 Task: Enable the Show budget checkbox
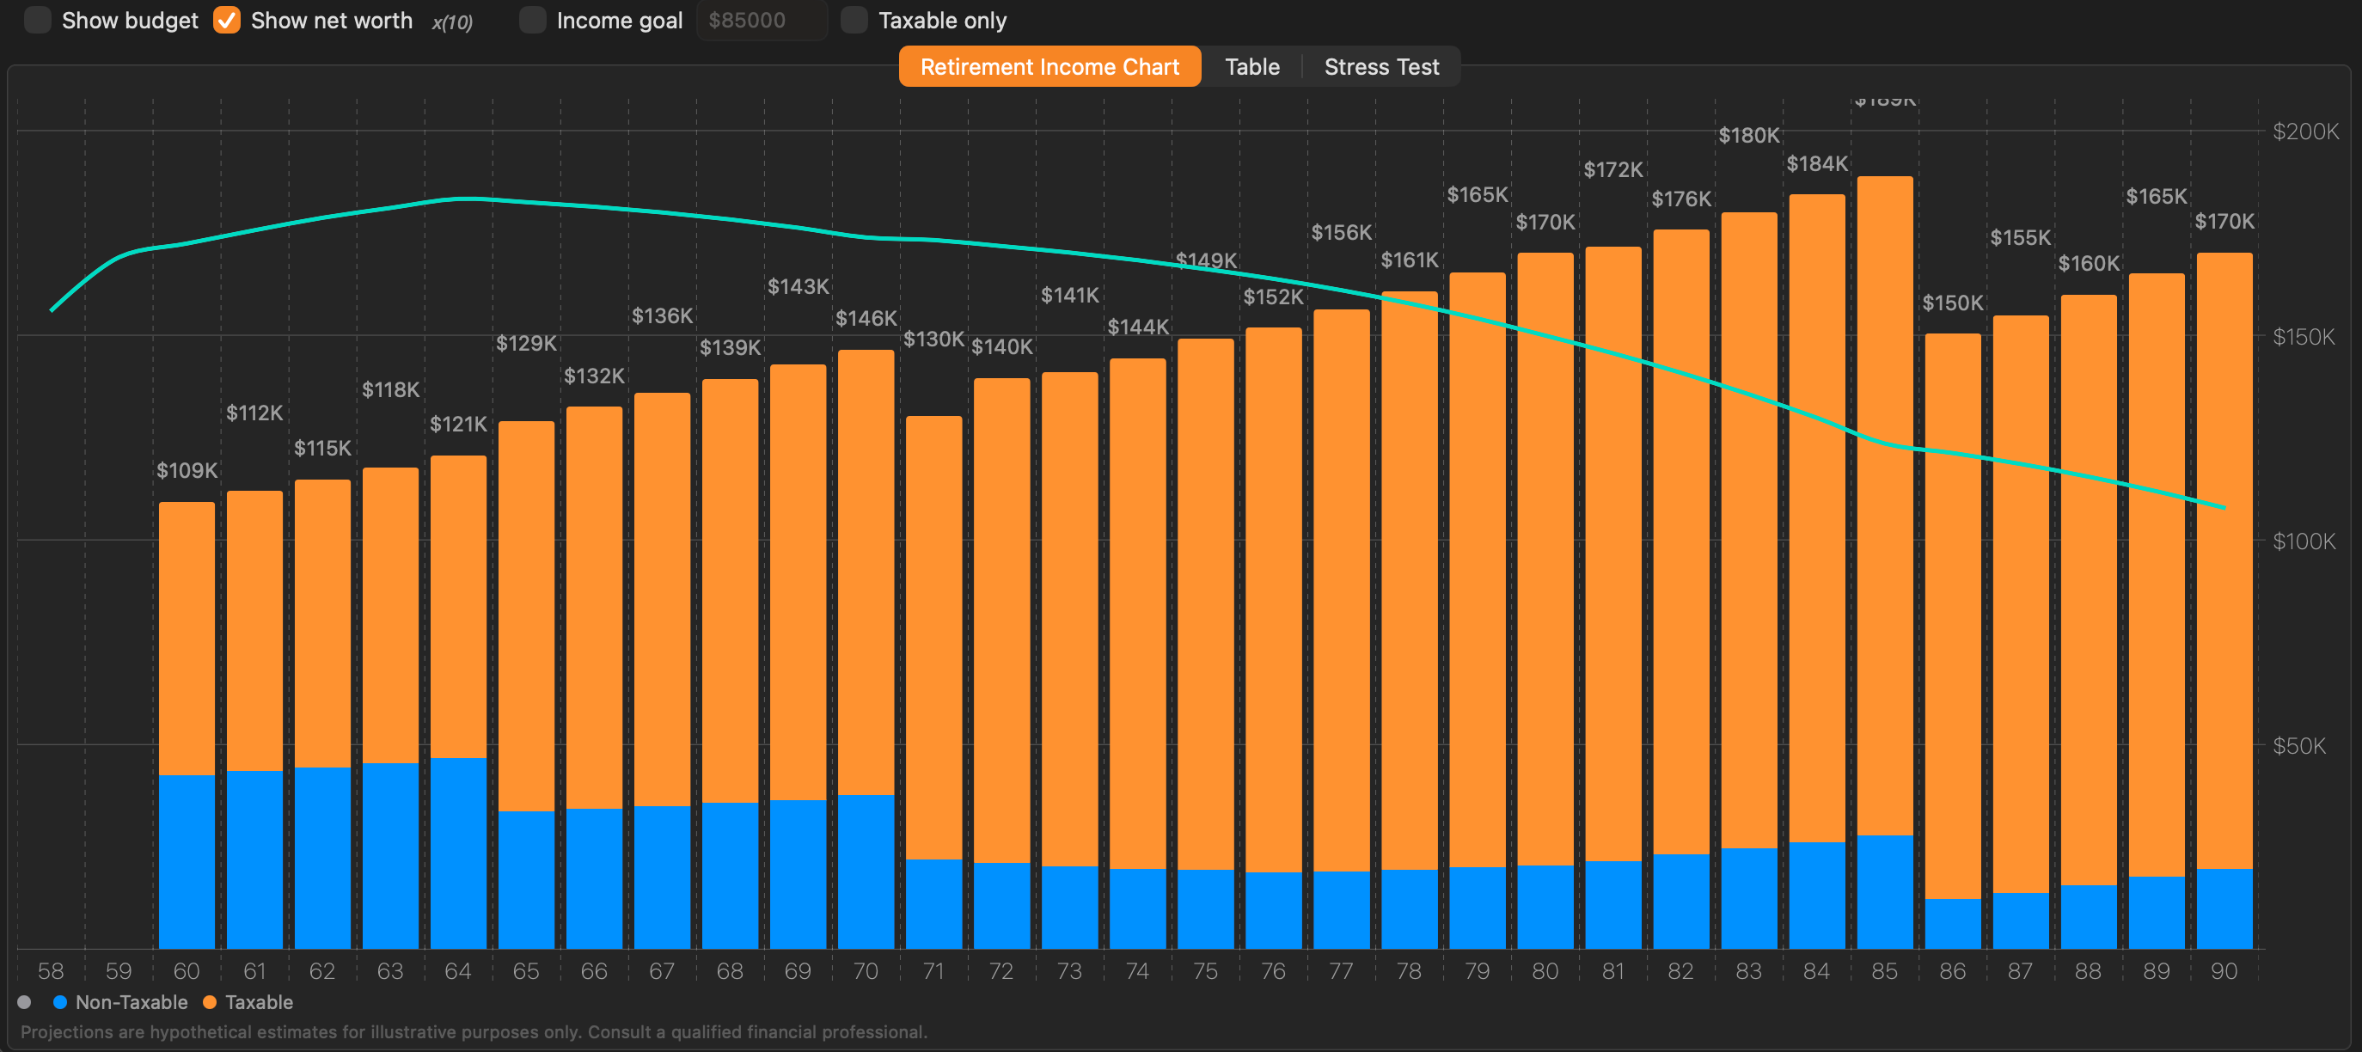(38, 20)
